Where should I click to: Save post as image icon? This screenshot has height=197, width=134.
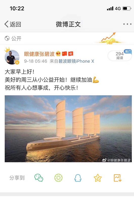(x=118, y=178)
